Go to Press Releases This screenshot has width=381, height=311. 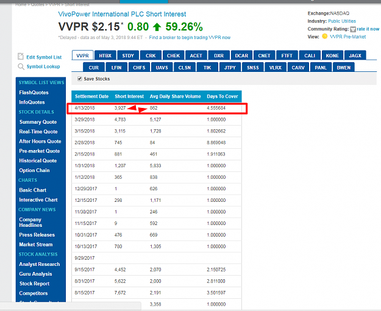[x=37, y=235]
